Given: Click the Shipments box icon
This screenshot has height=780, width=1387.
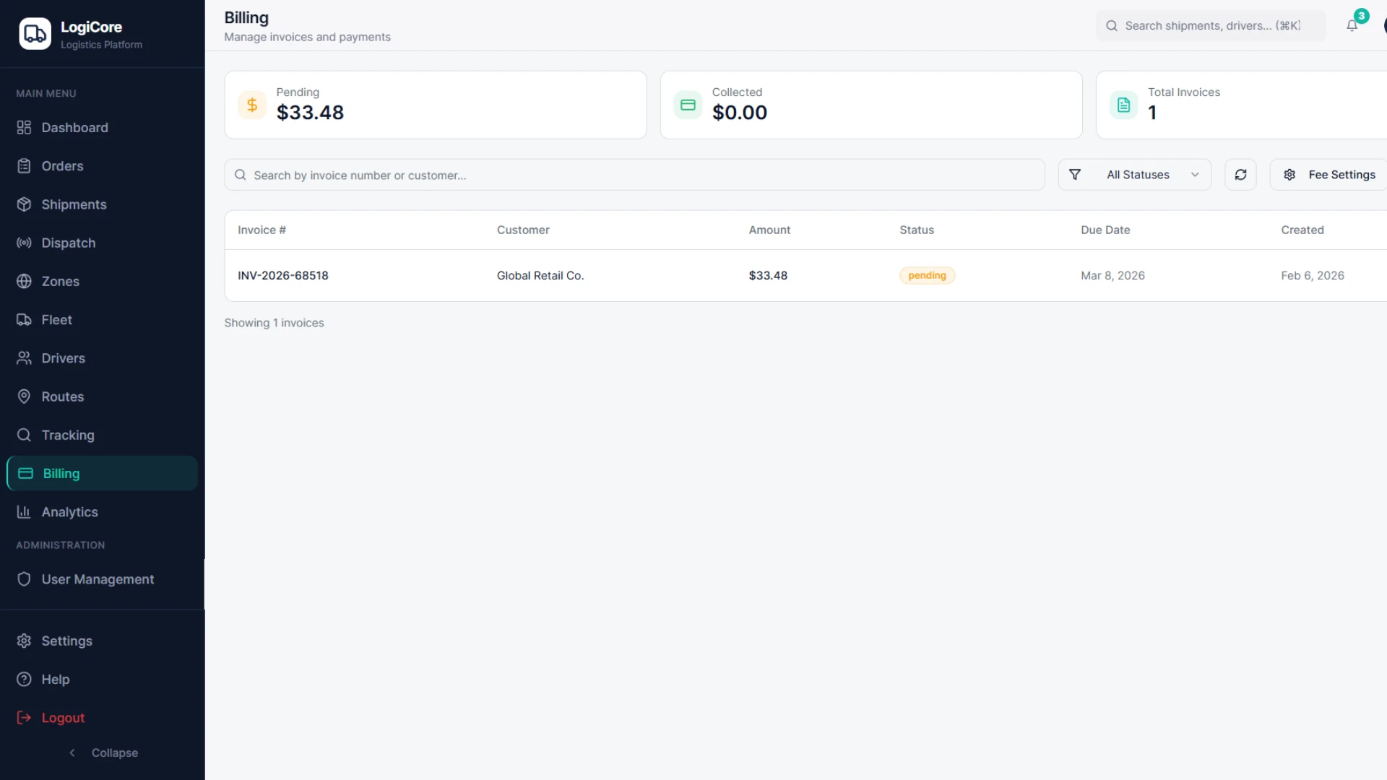Looking at the screenshot, I should [x=24, y=204].
